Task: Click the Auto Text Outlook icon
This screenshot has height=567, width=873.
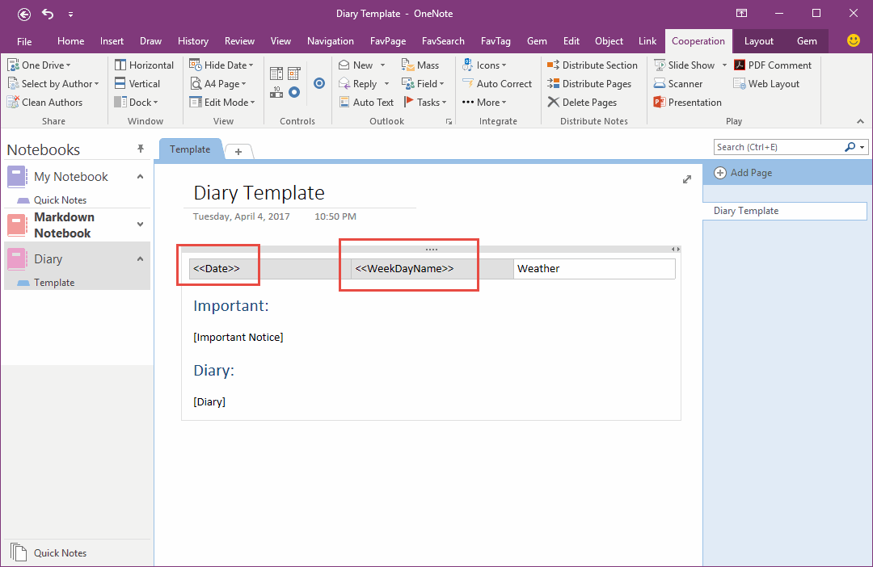Action: (x=366, y=102)
